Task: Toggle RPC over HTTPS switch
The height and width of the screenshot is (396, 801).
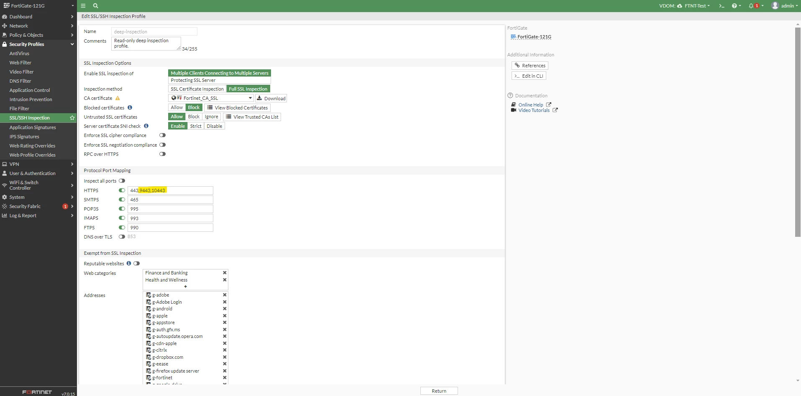Action: click(162, 154)
